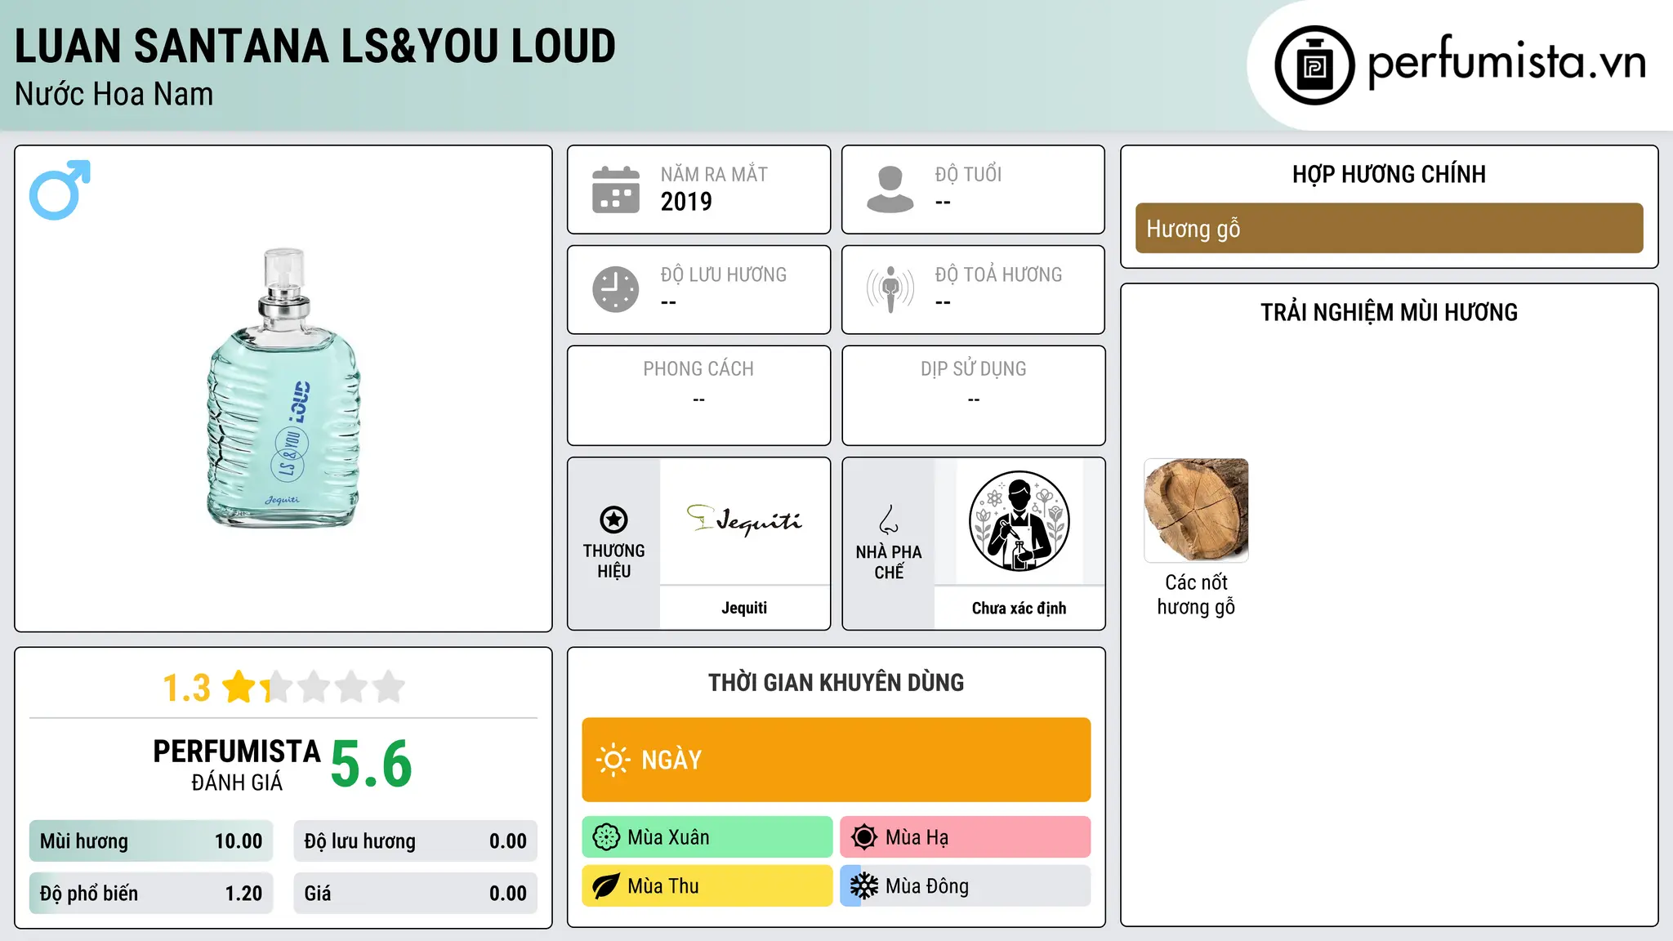Click the ĐỘ TOẢ HƯƠNG label

pyautogui.click(x=998, y=274)
